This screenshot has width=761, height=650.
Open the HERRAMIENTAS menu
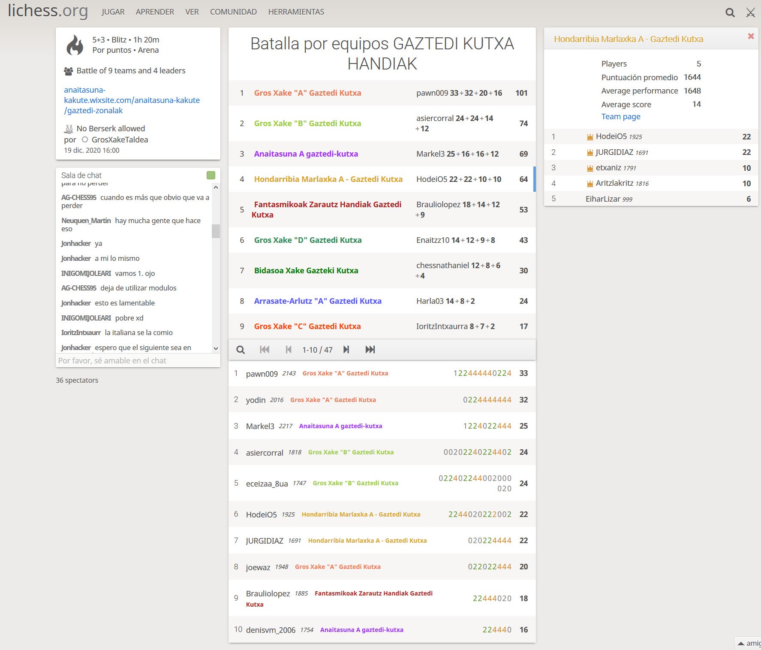click(x=296, y=12)
